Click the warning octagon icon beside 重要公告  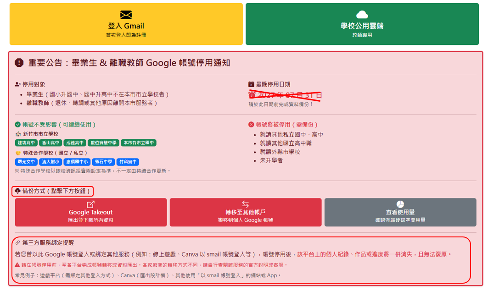click(19, 63)
